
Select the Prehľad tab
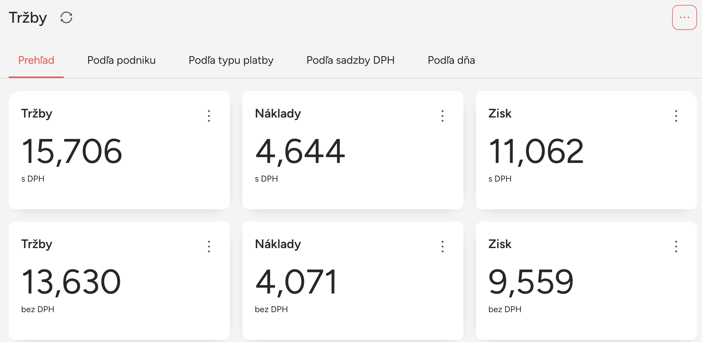coord(36,60)
